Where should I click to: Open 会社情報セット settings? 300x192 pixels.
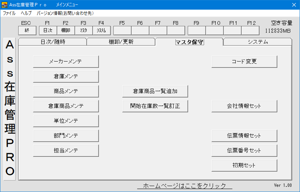244,106
